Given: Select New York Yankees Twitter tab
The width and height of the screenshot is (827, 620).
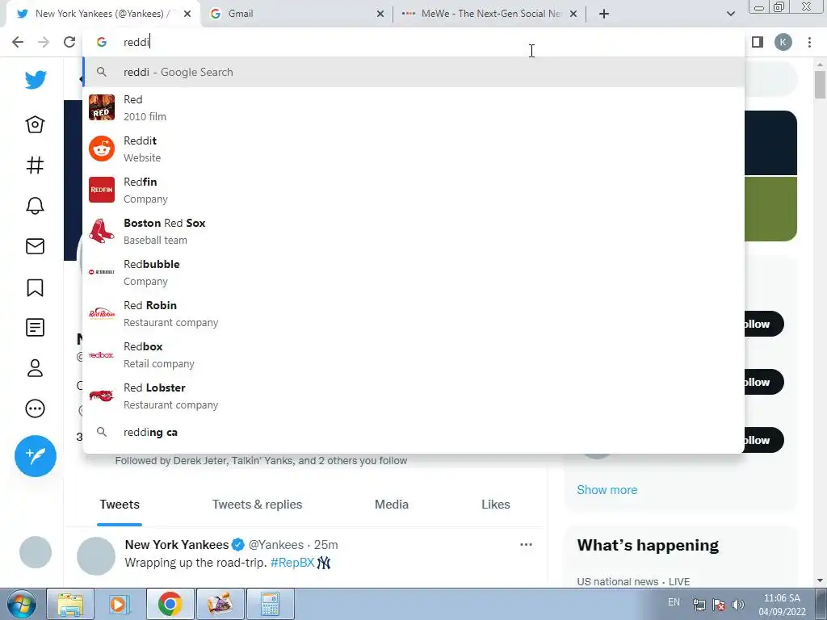Looking at the screenshot, I should (103, 14).
